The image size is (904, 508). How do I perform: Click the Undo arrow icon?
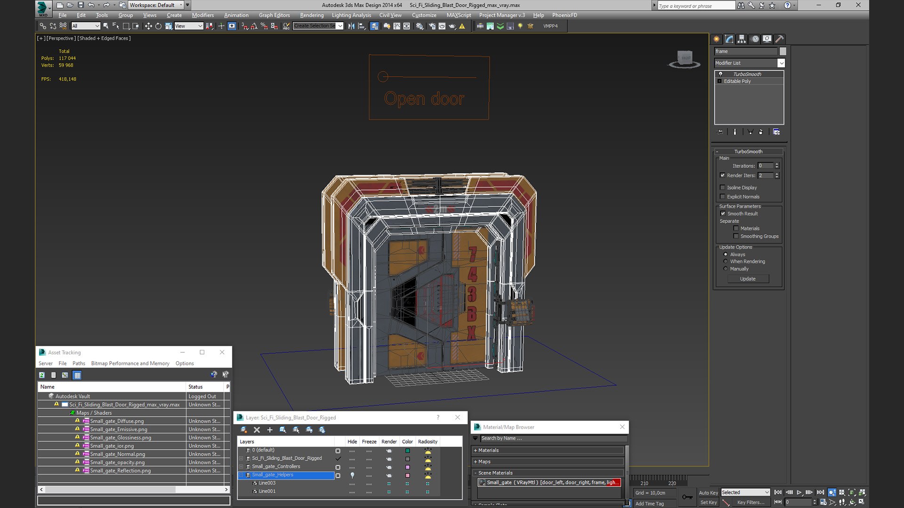tap(91, 5)
